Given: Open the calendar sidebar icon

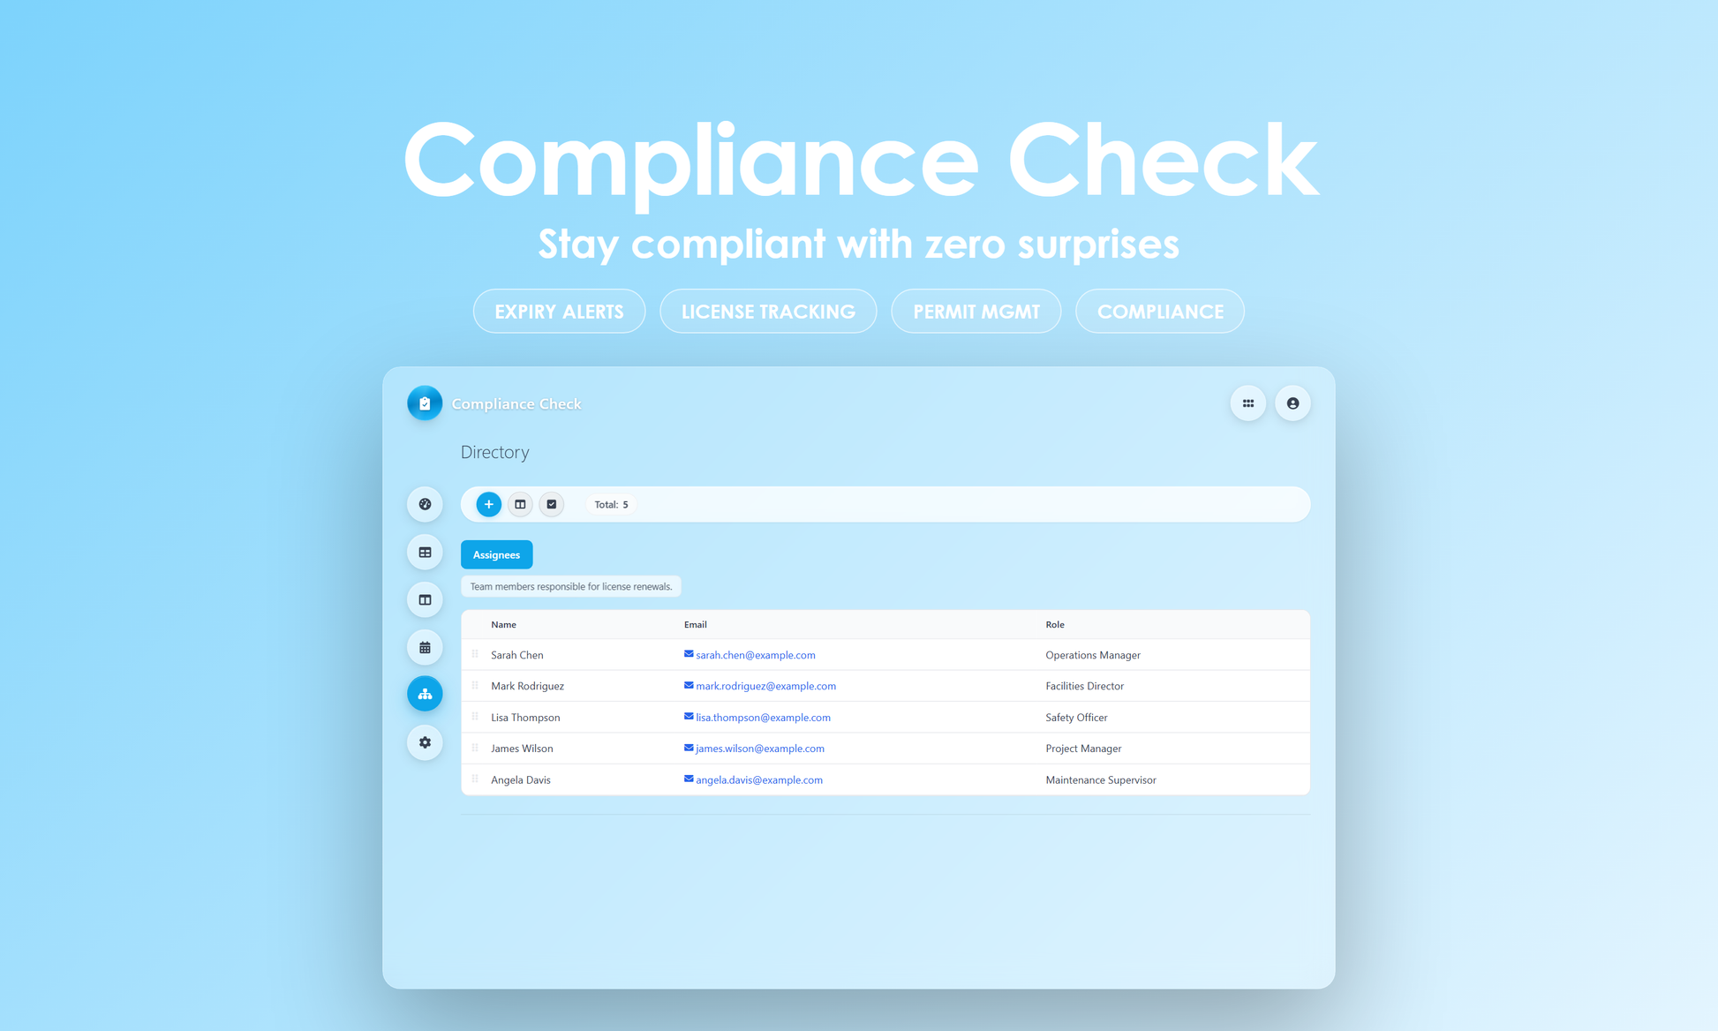Looking at the screenshot, I should click(x=425, y=647).
